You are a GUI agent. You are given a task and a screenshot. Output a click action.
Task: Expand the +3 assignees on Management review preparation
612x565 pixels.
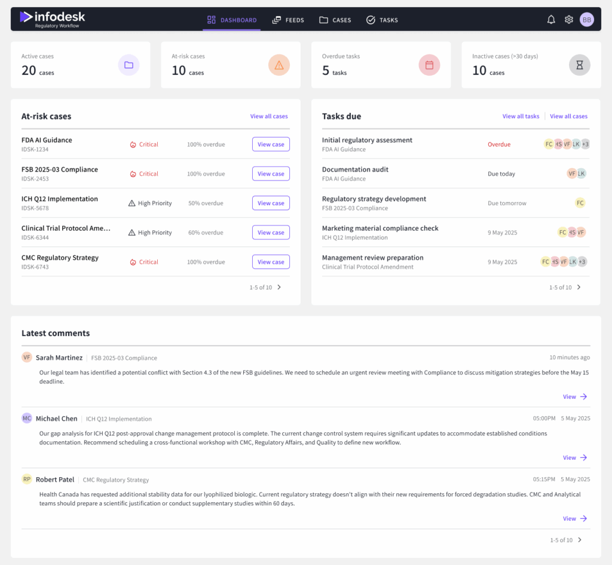pyautogui.click(x=583, y=261)
